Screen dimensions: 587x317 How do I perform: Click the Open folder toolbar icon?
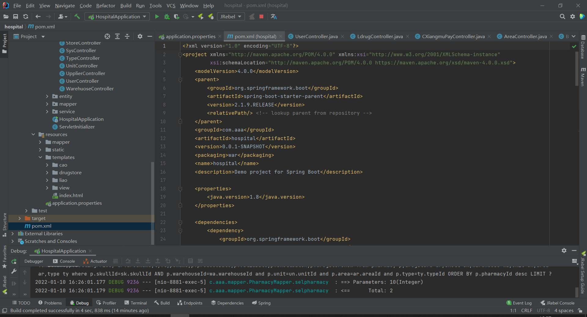coord(6,16)
